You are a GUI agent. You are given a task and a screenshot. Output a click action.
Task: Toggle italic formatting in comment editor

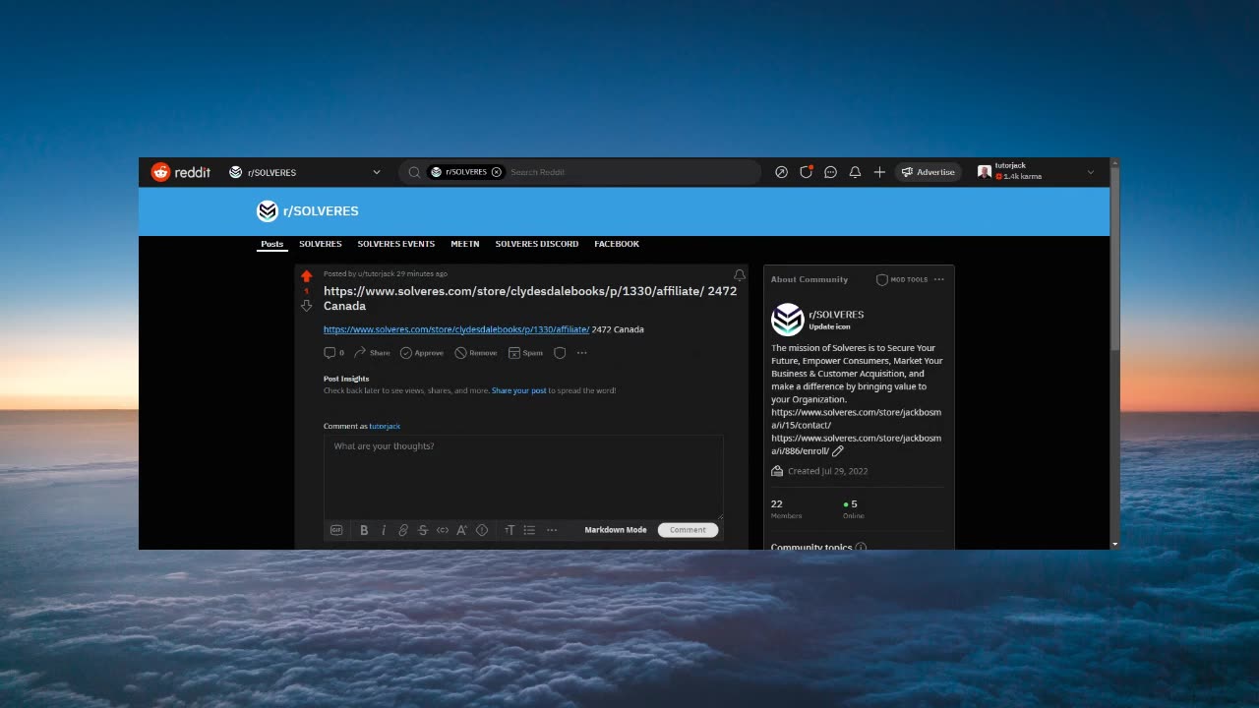coord(384,530)
